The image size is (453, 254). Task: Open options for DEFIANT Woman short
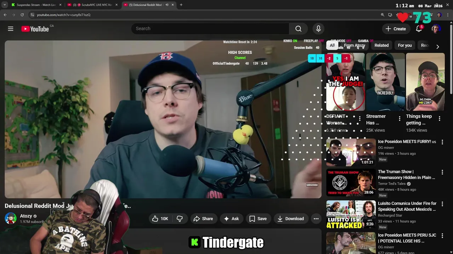click(x=360, y=119)
